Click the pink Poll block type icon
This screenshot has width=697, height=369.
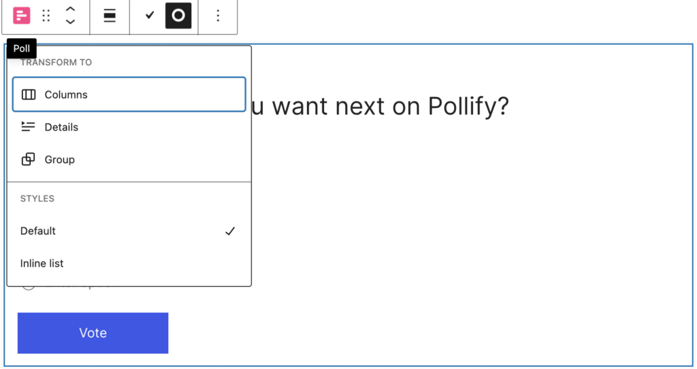21,16
